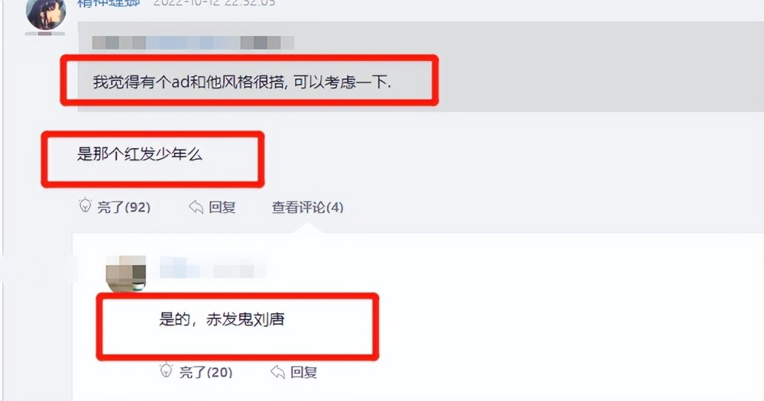Click the reply arrow icon beside 查看评论(4)
The image size is (764, 401).
tap(196, 207)
